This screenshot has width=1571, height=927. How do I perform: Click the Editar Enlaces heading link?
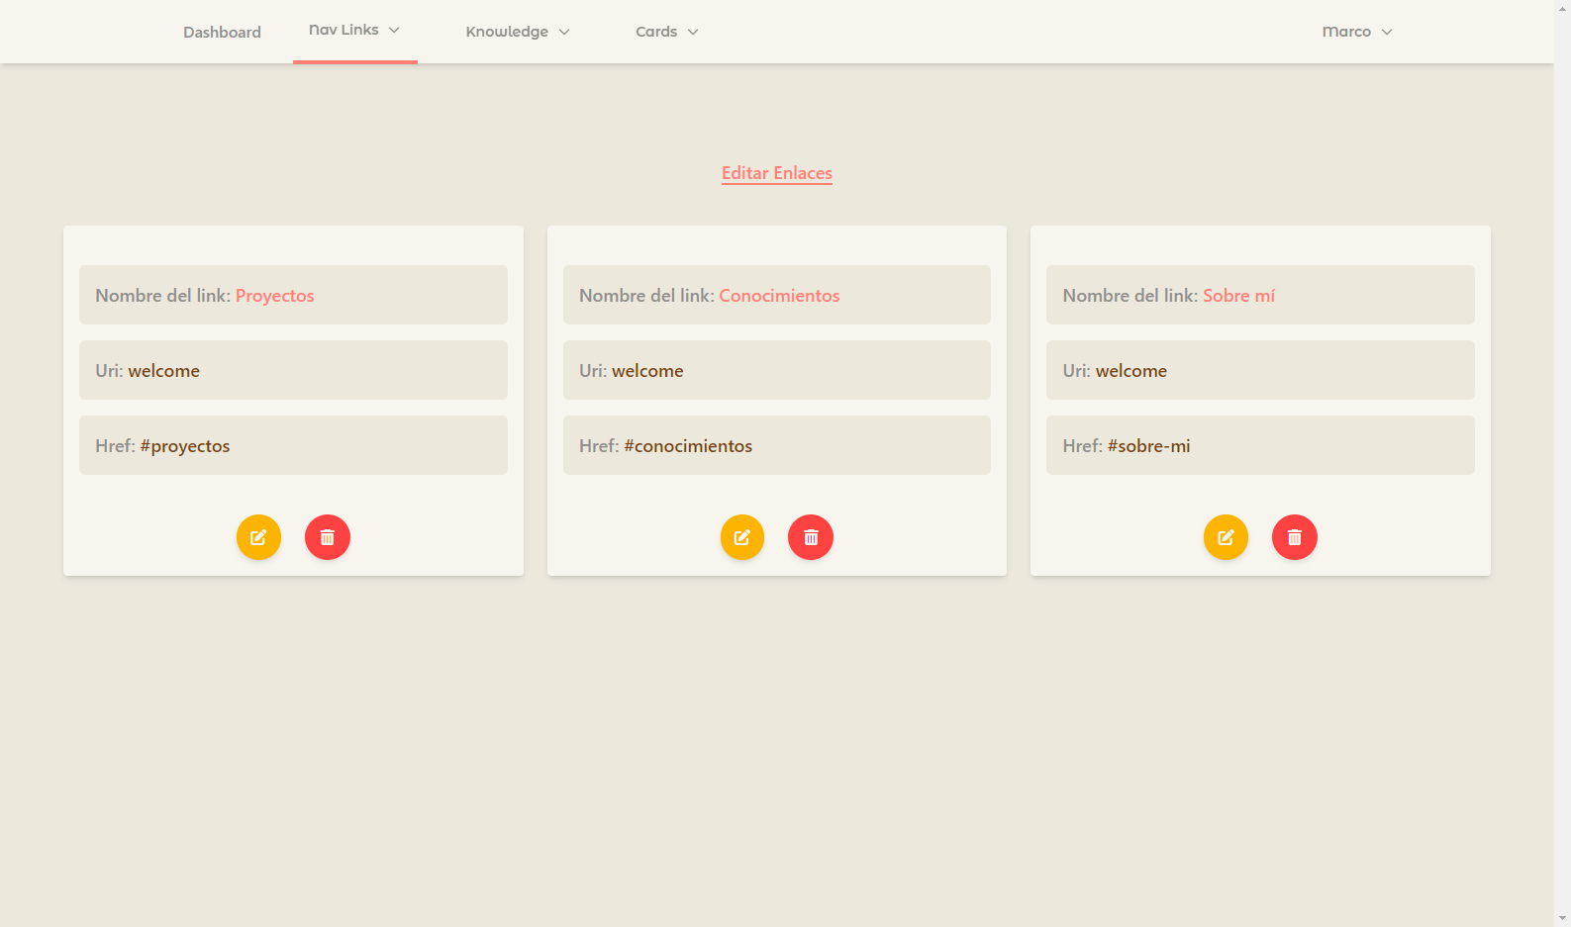(776, 173)
